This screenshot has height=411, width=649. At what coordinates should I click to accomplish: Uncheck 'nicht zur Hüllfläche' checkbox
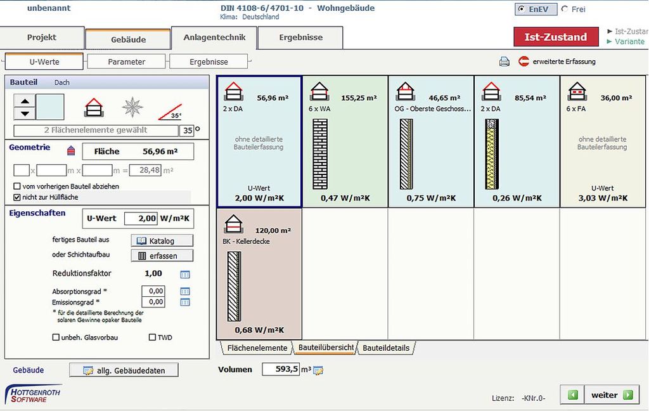pos(17,197)
